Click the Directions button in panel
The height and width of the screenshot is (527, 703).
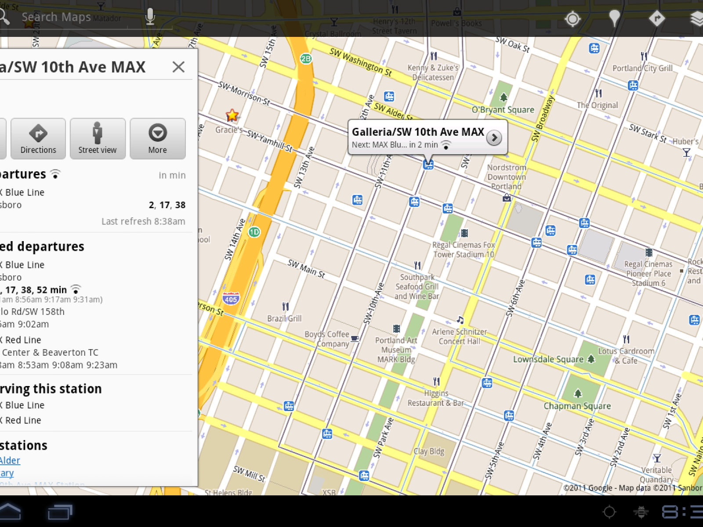38,138
